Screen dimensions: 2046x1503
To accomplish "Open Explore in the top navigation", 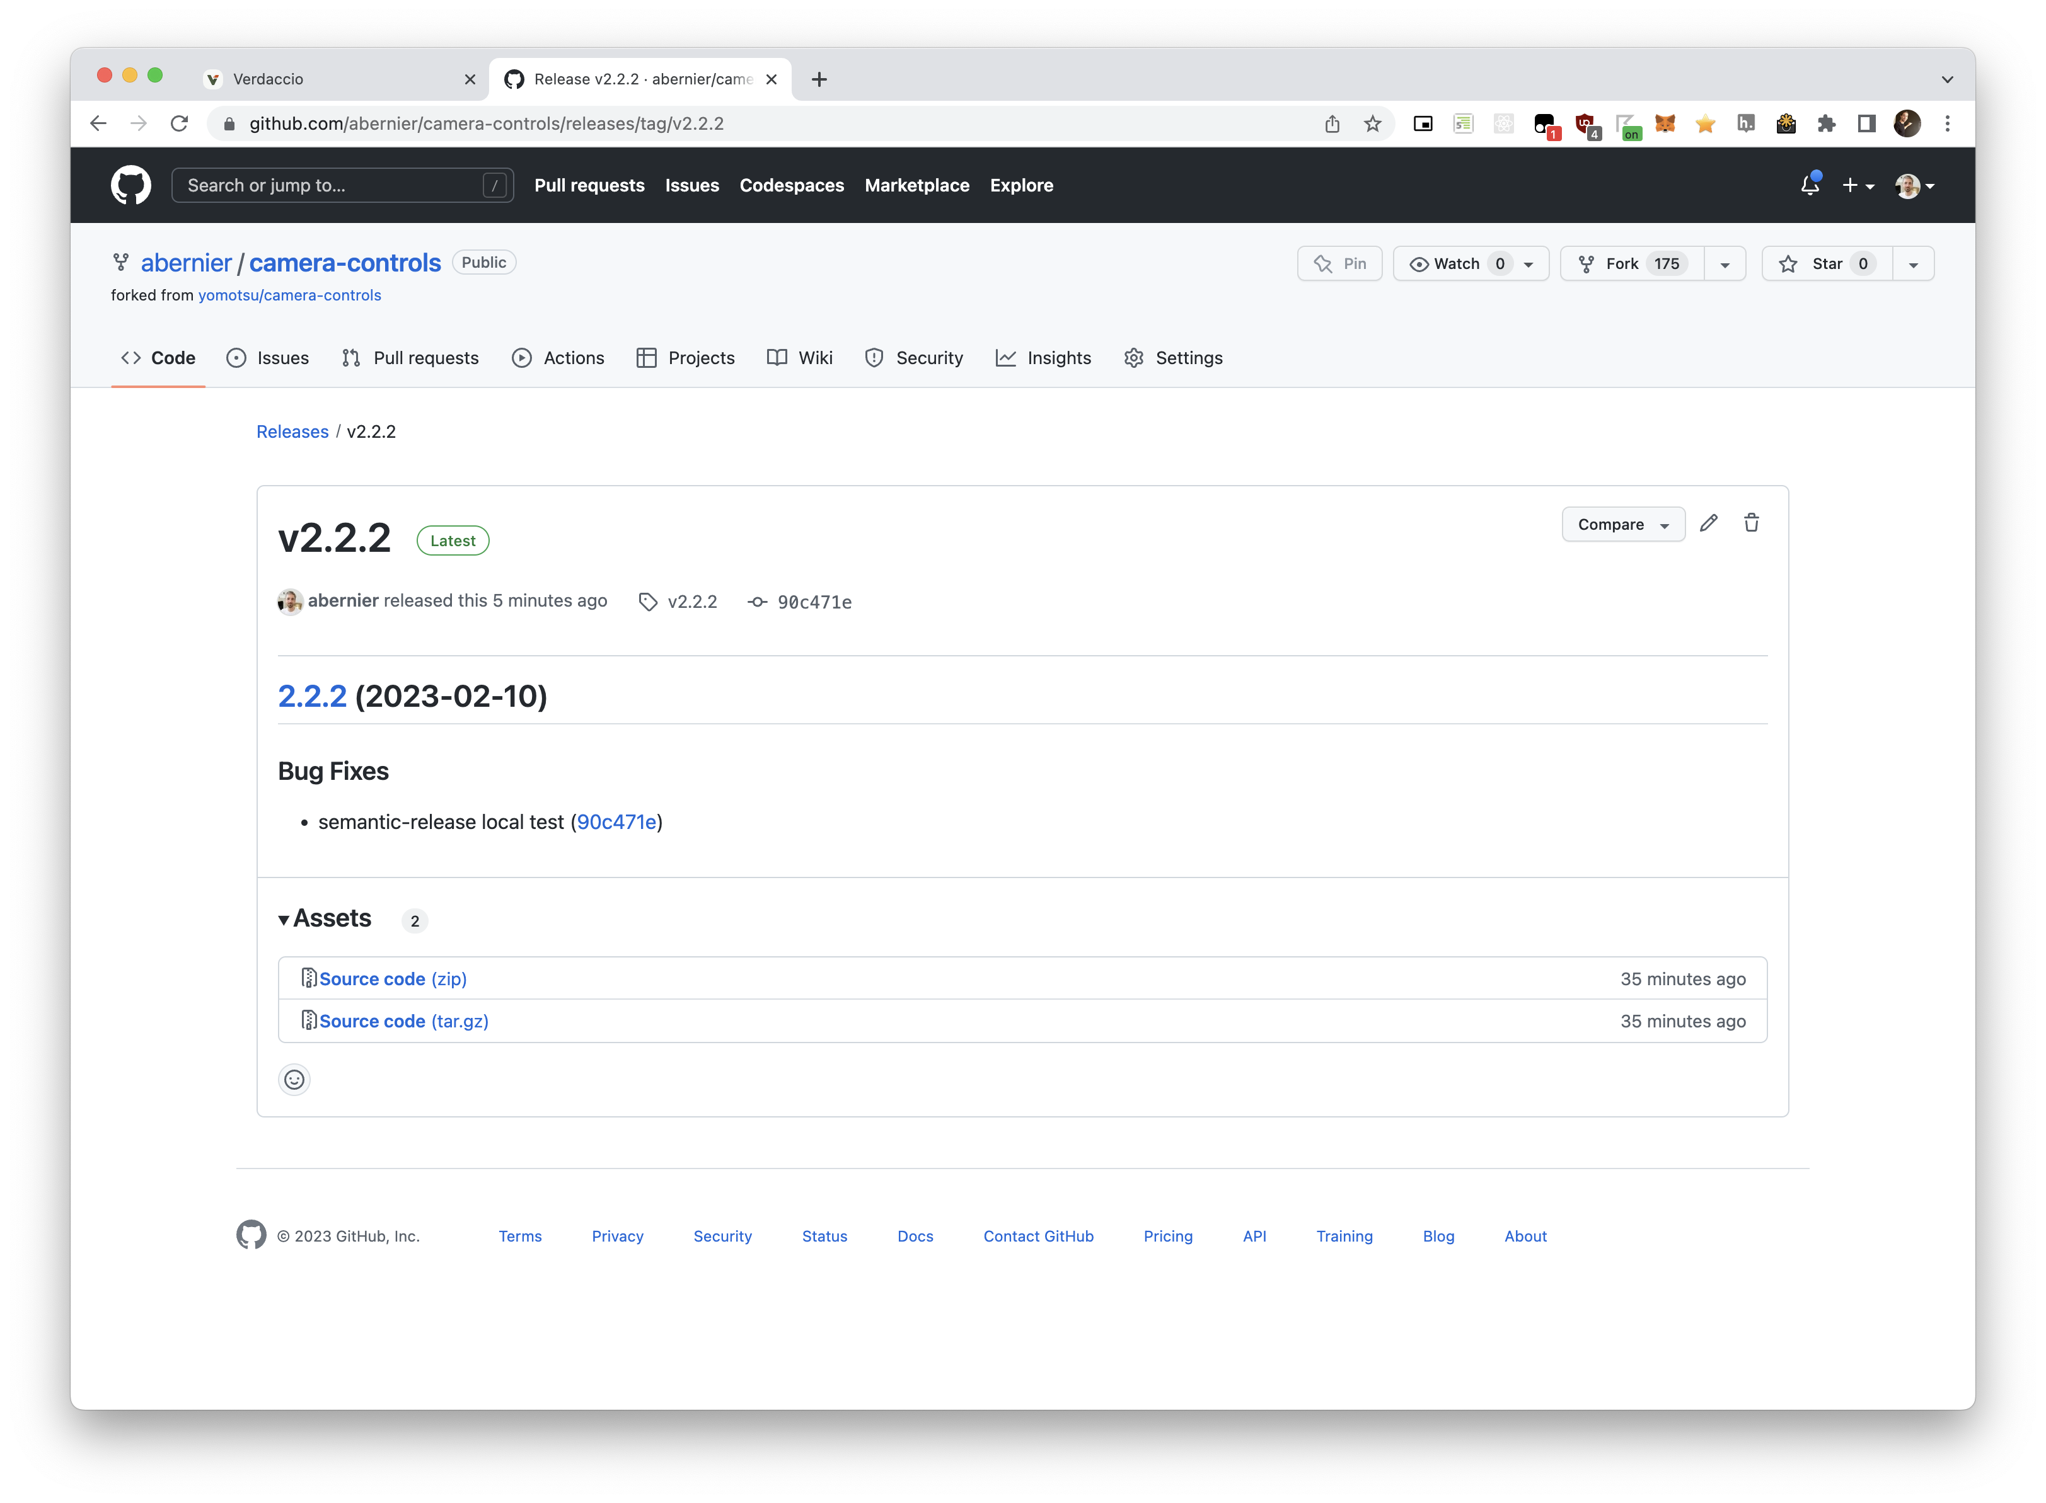I will pos(1021,186).
